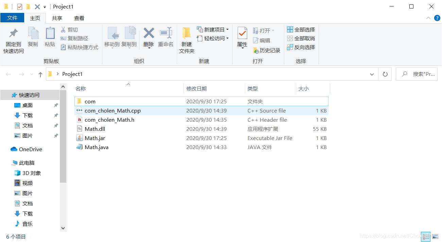Image resolution: width=442 pixels, height=242 pixels.
Task: Switch to the 查看 ribbon tab
Action: click(x=79, y=18)
